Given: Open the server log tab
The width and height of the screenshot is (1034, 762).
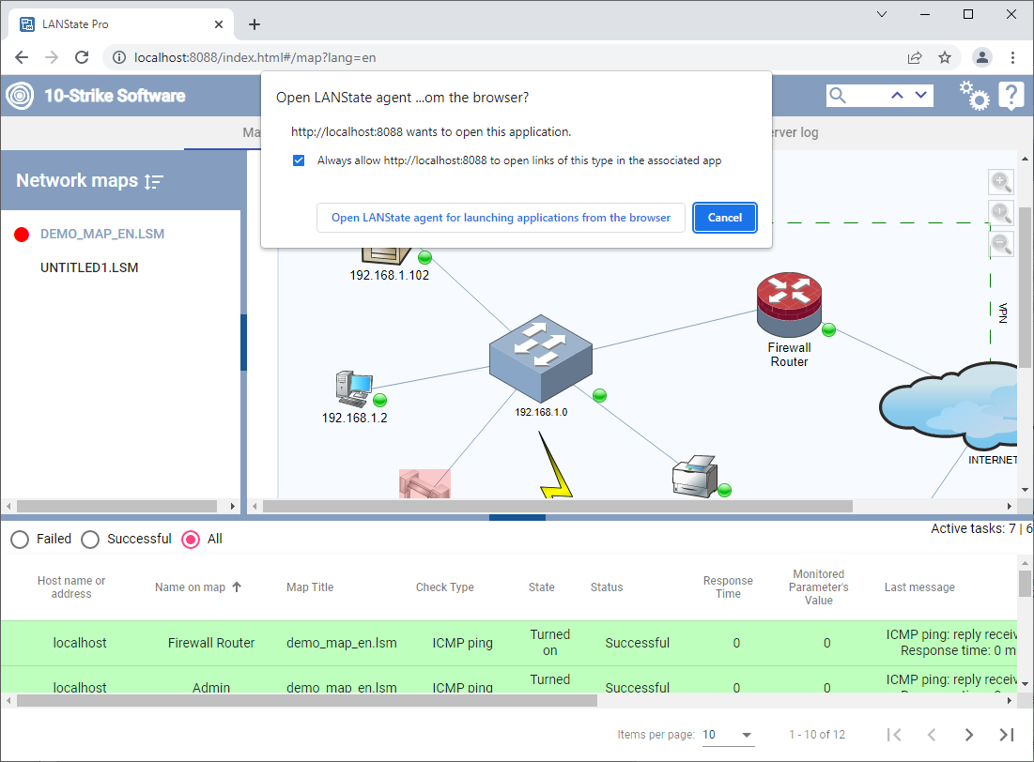Looking at the screenshot, I should click(x=795, y=131).
